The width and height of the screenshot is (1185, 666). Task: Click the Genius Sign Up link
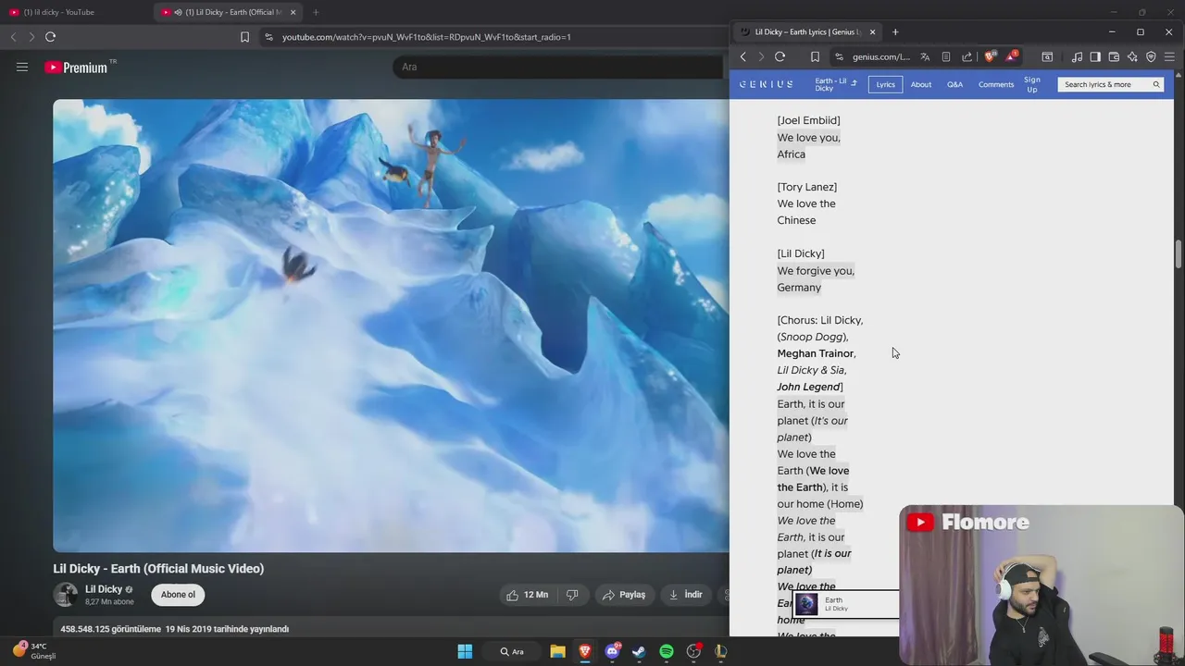(x=1032, y=84)
